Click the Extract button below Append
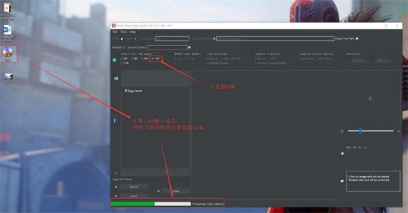Viewport: 408px width, 213px height. (134, 195)
